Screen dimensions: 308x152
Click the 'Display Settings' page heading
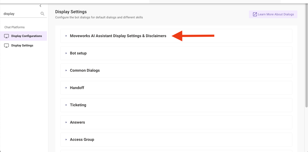click(71, 12)
